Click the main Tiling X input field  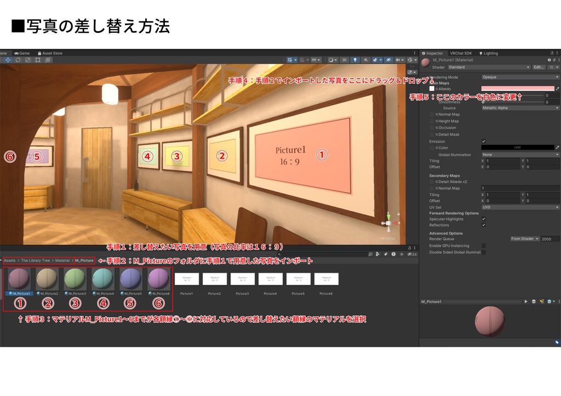[x=502, y=161]
